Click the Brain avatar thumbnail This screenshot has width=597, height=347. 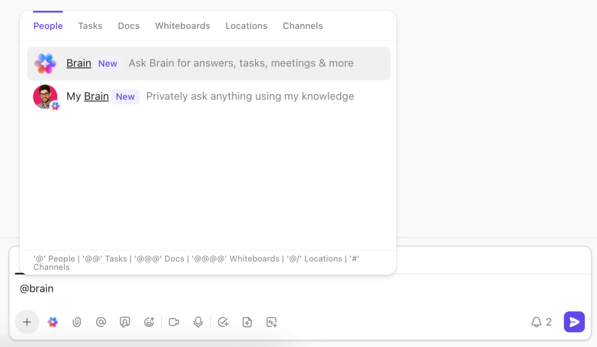[x=45, y=63]
